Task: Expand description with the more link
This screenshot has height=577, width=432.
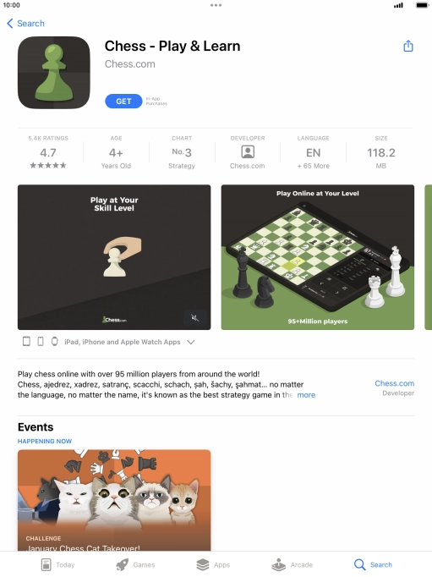Action: (306, 395)
